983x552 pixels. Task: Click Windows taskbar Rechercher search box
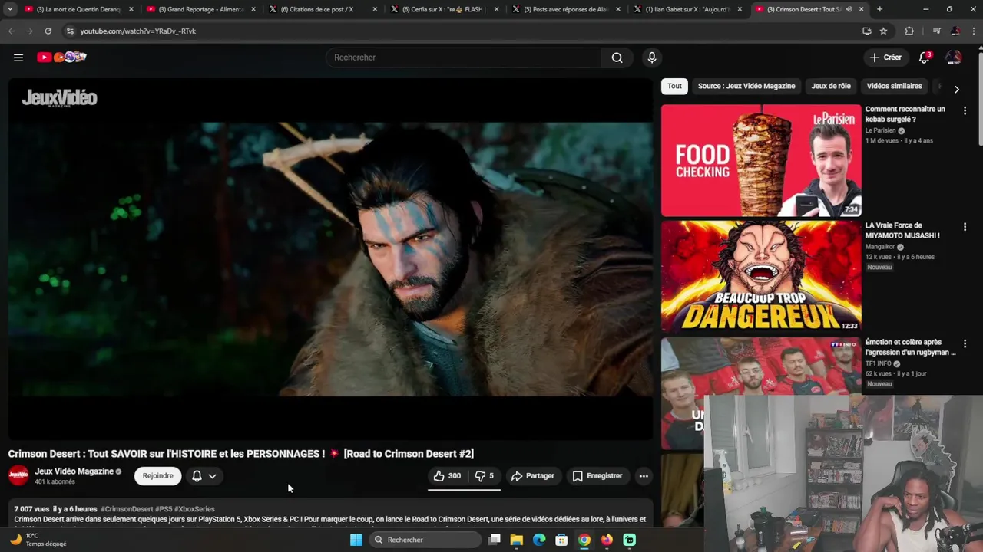pos(425,540)
